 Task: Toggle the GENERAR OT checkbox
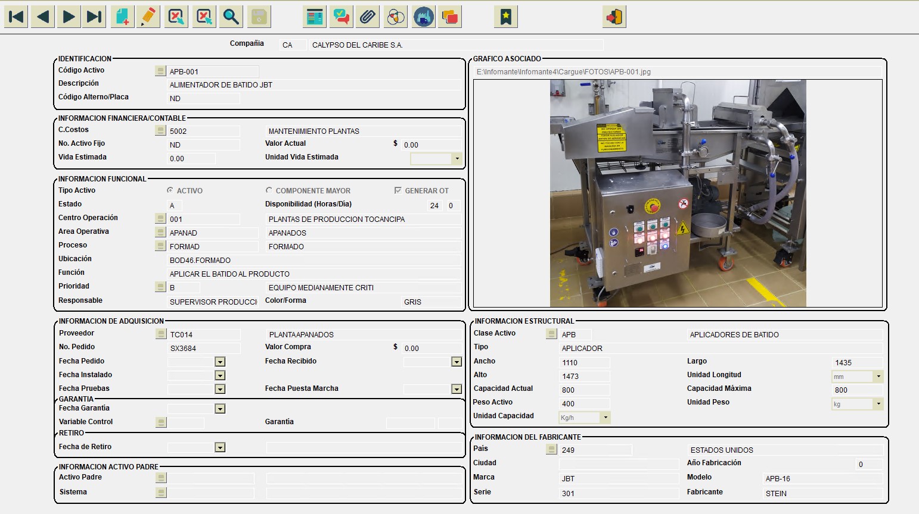tap(398, 190)
